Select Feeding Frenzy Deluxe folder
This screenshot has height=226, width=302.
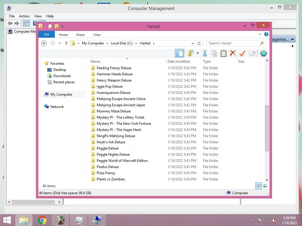tap(114, 68)
